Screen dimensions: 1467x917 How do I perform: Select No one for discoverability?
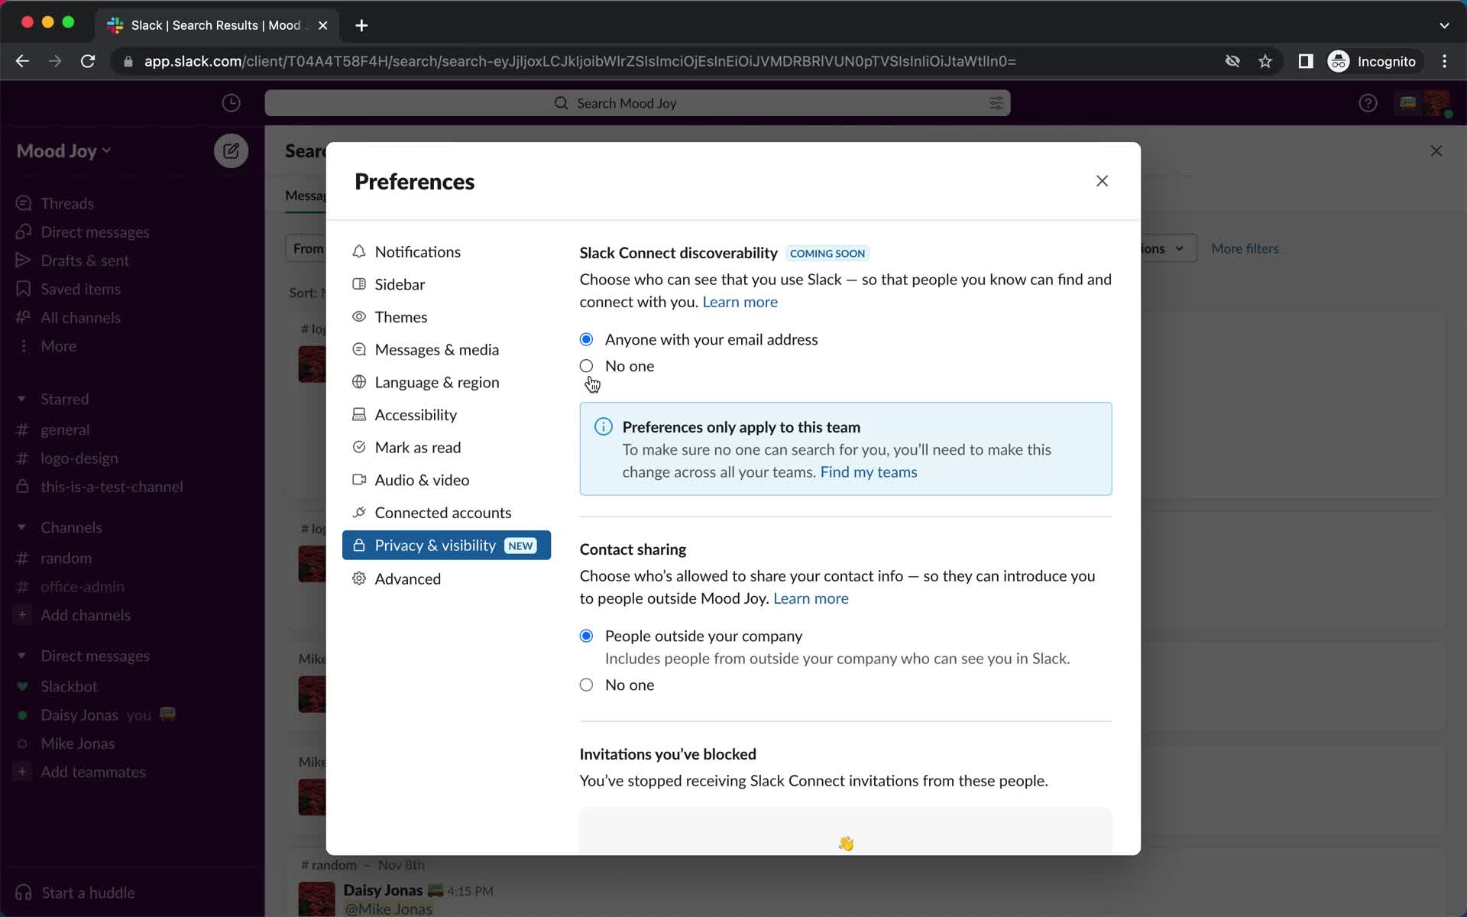click(x=586, y=365)
